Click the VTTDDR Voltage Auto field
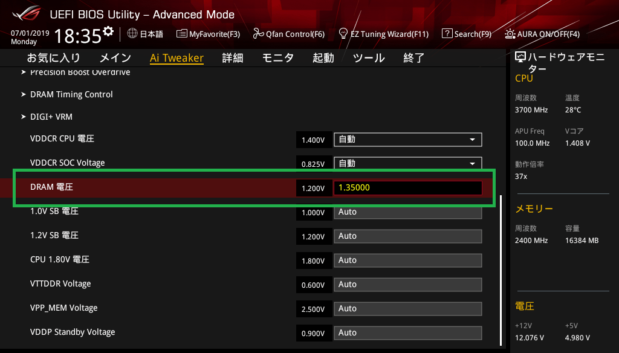The width and height of the screenshot is (619, 353). [x=408, y=284]
